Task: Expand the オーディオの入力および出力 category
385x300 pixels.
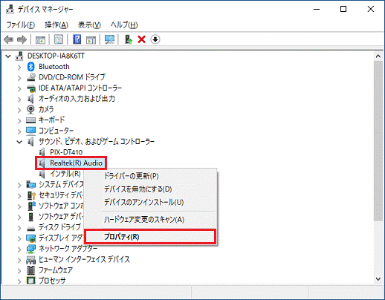Action: click(19, 99)
